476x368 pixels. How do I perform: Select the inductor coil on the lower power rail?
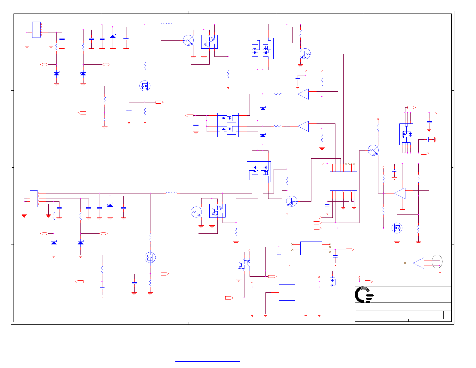tap(171, 193)
